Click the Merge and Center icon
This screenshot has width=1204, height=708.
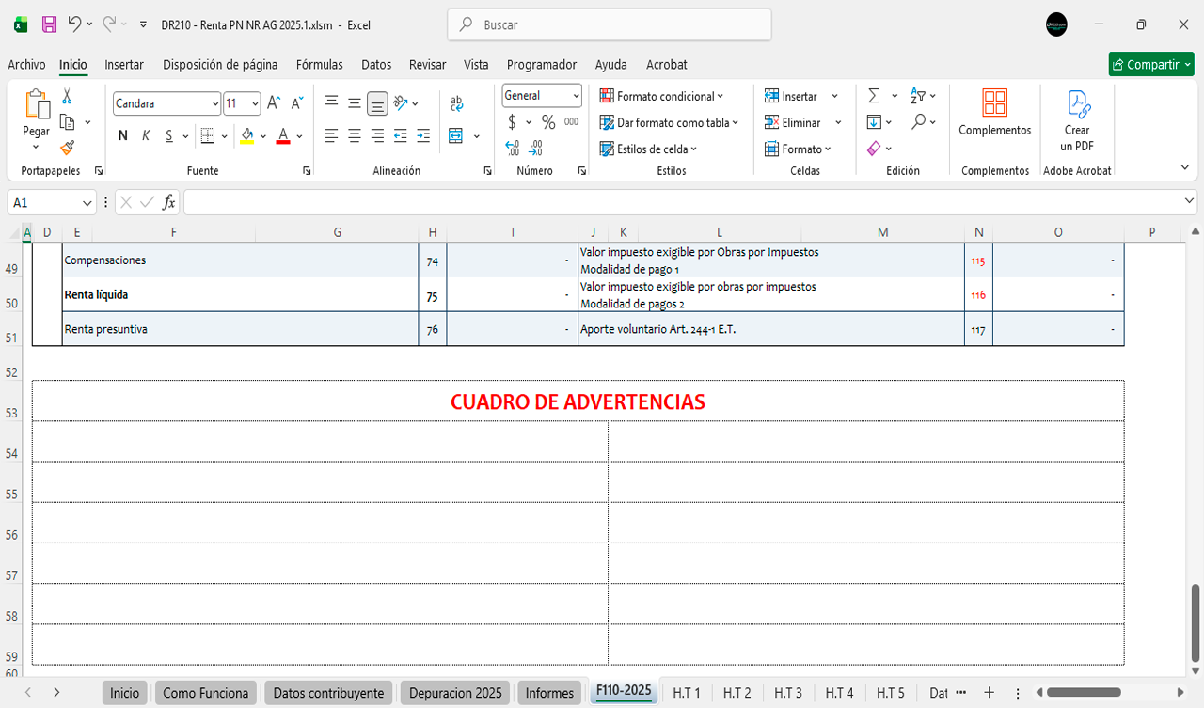click(x=456, y=135)
